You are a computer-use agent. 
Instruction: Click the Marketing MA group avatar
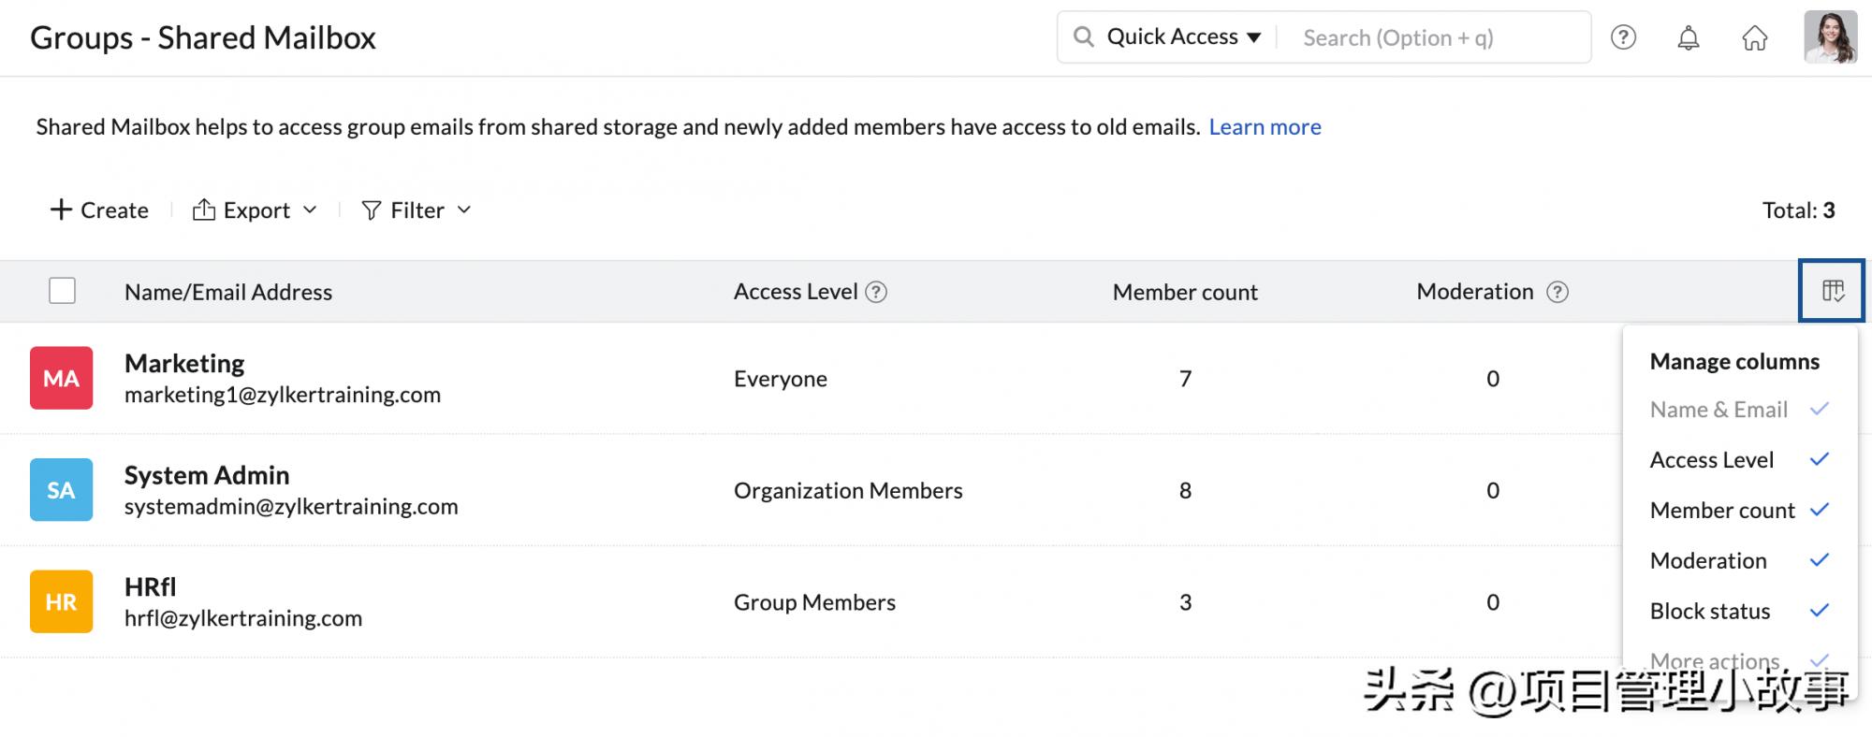pos(62,378)
